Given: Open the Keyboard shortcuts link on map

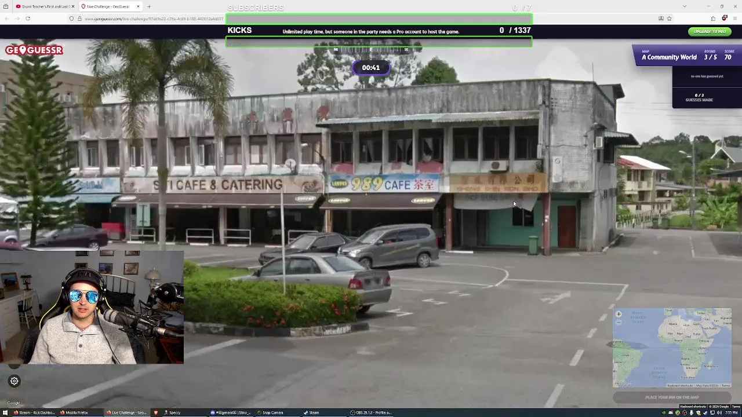Looking at the screenshot, I should click(x=680, y=386).
